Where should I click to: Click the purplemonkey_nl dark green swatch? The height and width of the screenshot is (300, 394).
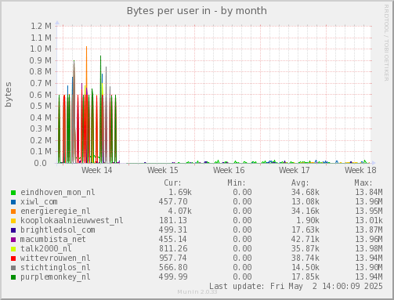coord(13,277)
